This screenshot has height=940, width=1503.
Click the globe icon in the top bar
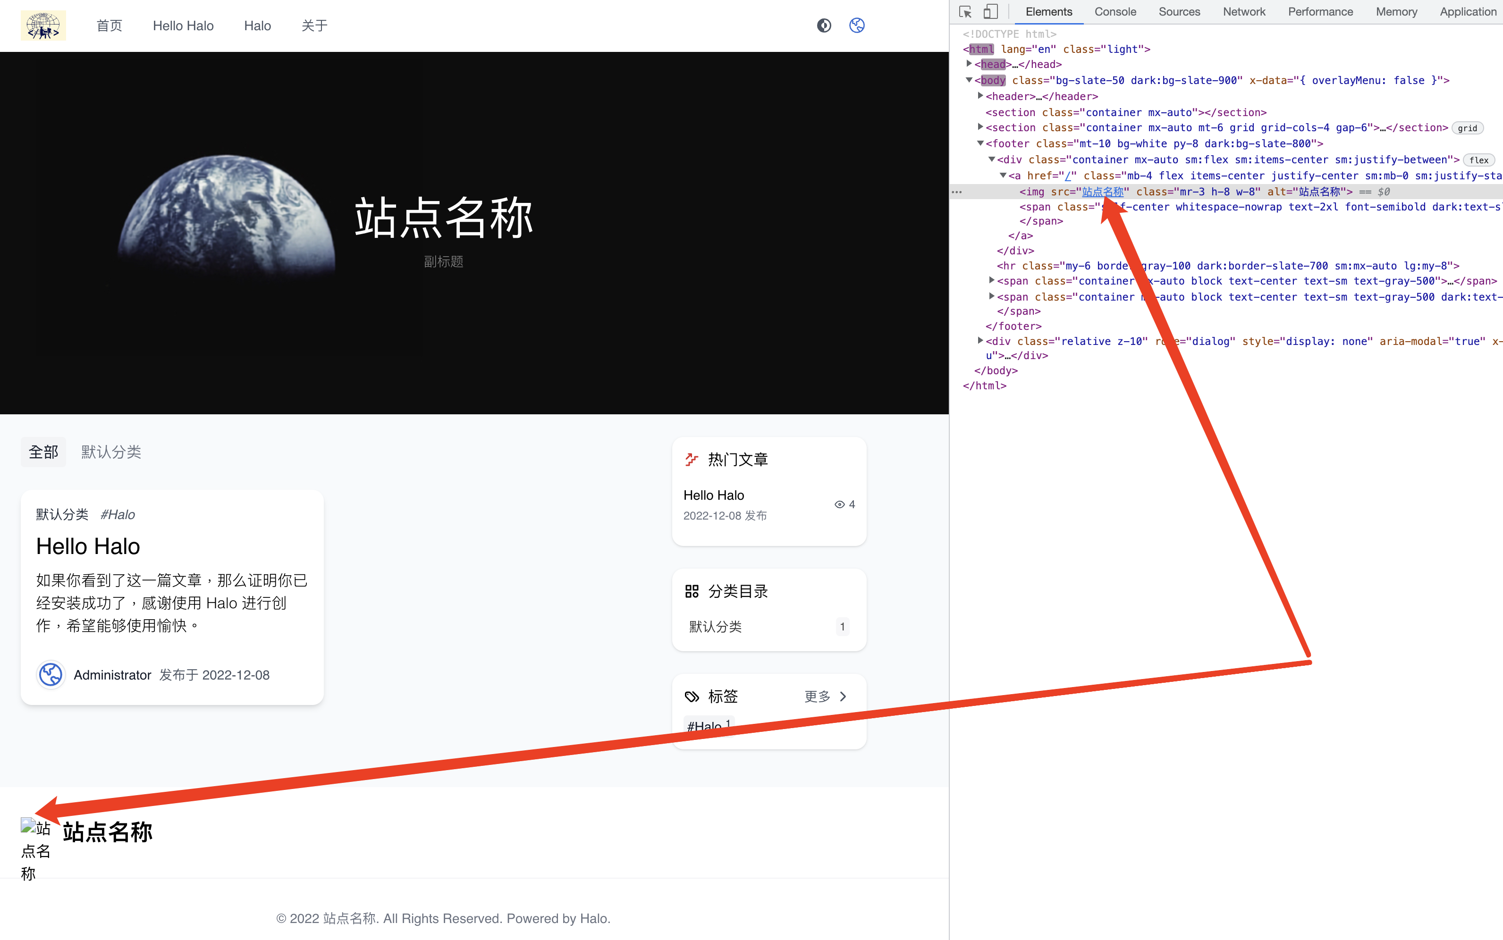pos(856,25)
